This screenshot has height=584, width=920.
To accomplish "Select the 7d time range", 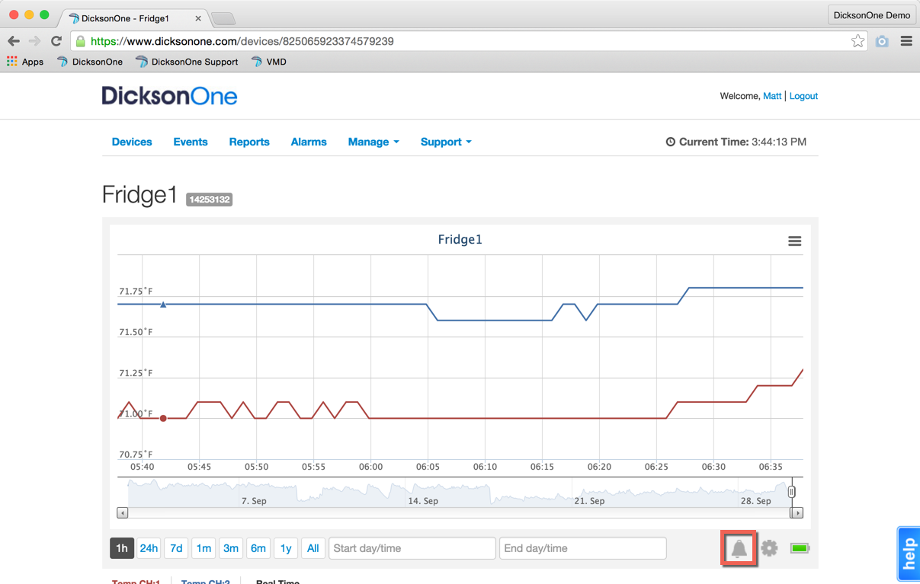I will pyautogui.click(x=176, y=548).
